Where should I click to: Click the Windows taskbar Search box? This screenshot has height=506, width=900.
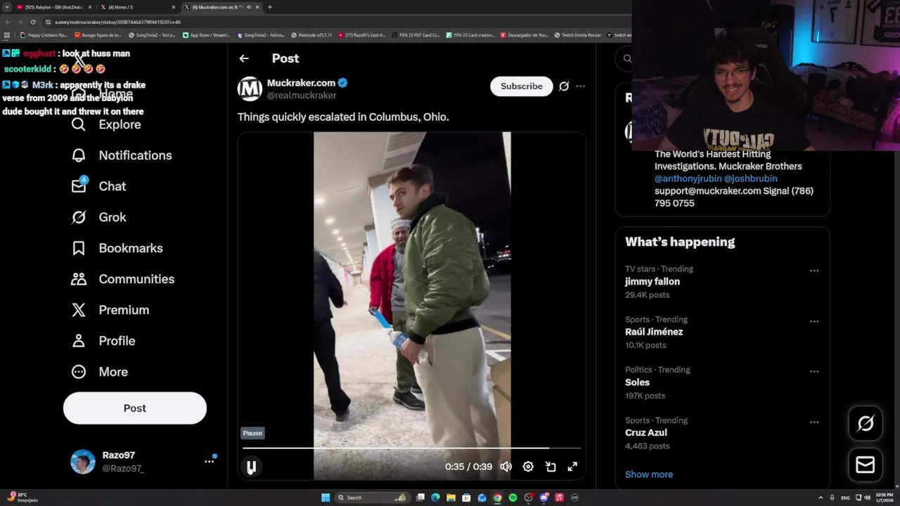point(373,498)
